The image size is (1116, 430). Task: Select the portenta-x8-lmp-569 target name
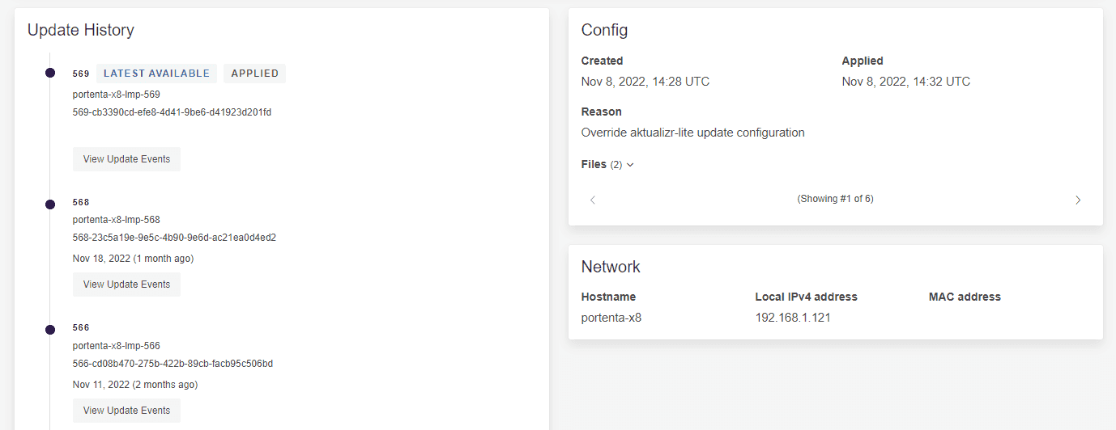point(116,94)
